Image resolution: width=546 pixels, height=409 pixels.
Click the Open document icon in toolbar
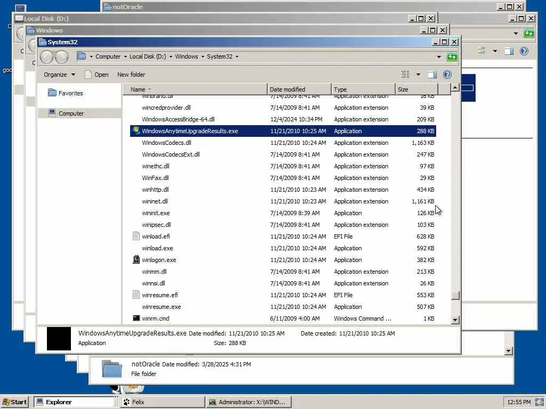coord(88,75)
